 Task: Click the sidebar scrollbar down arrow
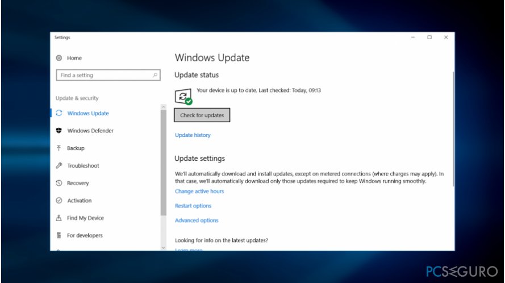click(163, 248)
